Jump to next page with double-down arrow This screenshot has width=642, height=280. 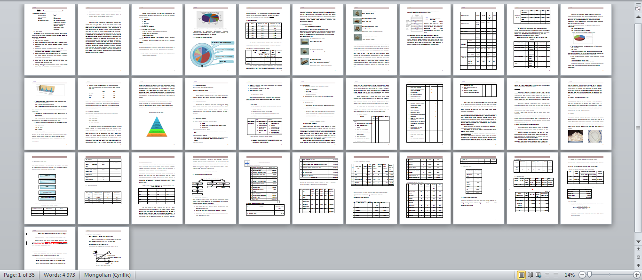(638, 265)
